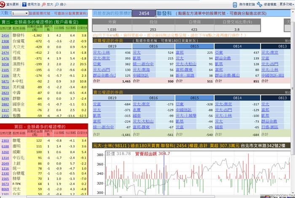Open stock code 1565 精華

(x=5, y=179)
